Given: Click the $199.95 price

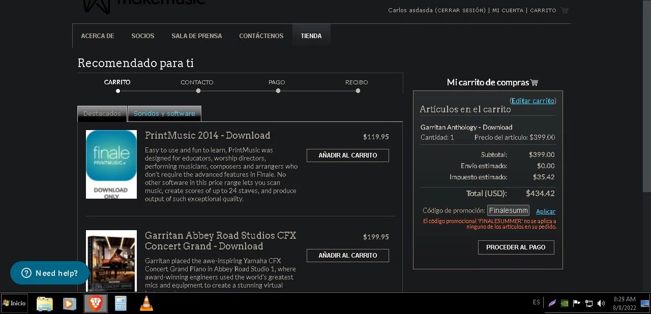Looking at the screenshot, I should pyautogui.click(x=376, y=237).
